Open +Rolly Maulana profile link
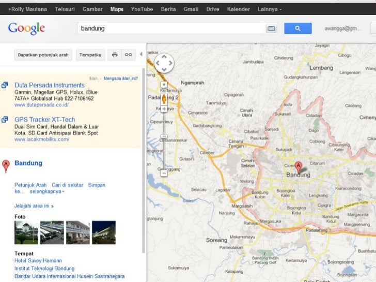Screen dimensions: 376x282 coord(27,9)
